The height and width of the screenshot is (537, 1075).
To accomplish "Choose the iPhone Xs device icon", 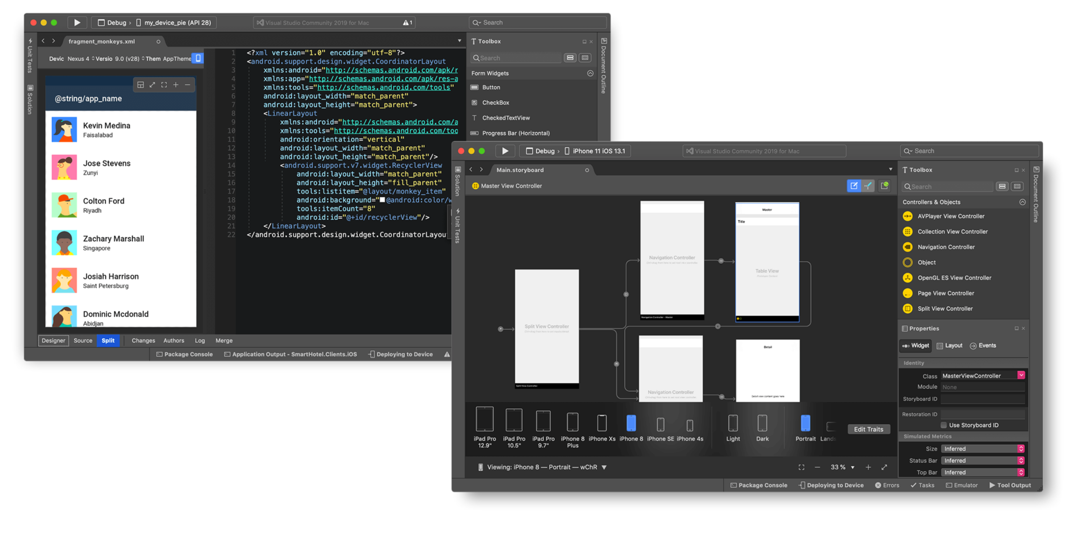I will 602,423.
